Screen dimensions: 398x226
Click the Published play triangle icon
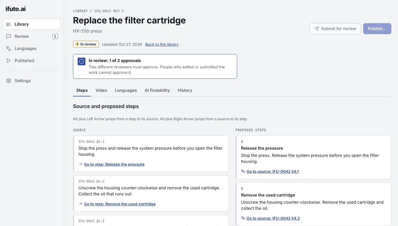9,61
